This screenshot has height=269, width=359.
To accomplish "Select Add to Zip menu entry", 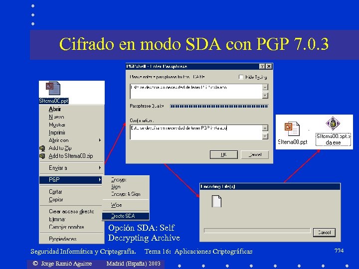I will pyautogui.click(x=60, y=148).
